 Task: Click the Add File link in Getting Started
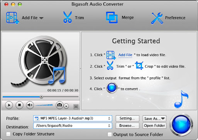[125, 55]
